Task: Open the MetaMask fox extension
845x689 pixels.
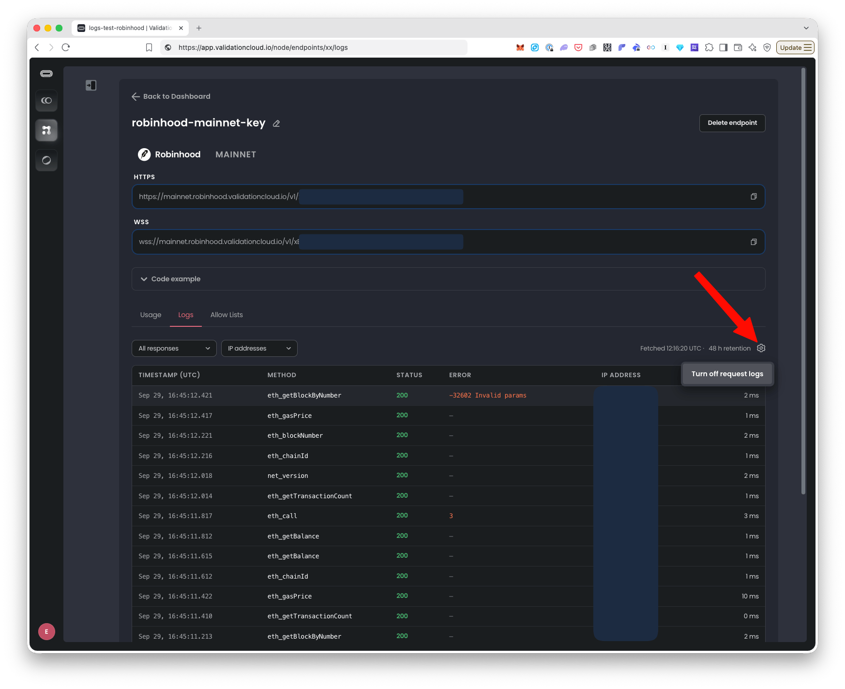Action: (520, 47)
